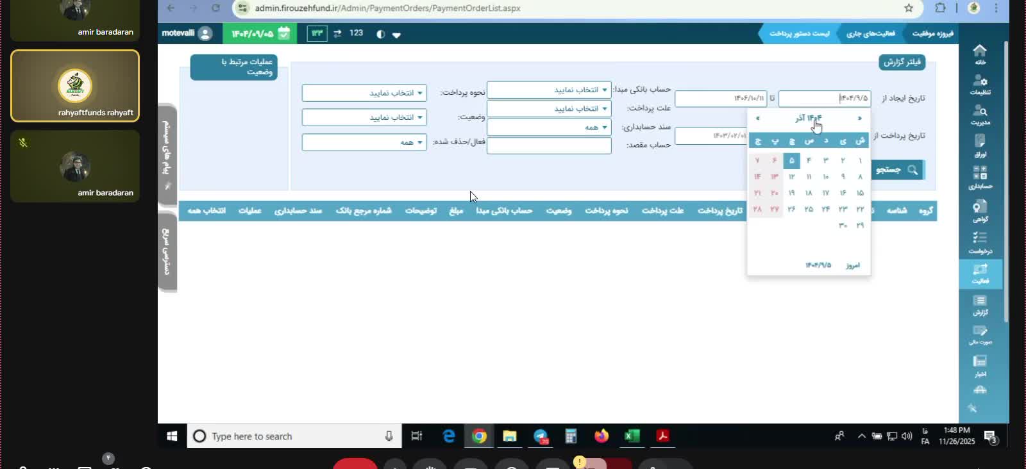Open the حساب بانکی مبدا dropdown

pos(549,90)
